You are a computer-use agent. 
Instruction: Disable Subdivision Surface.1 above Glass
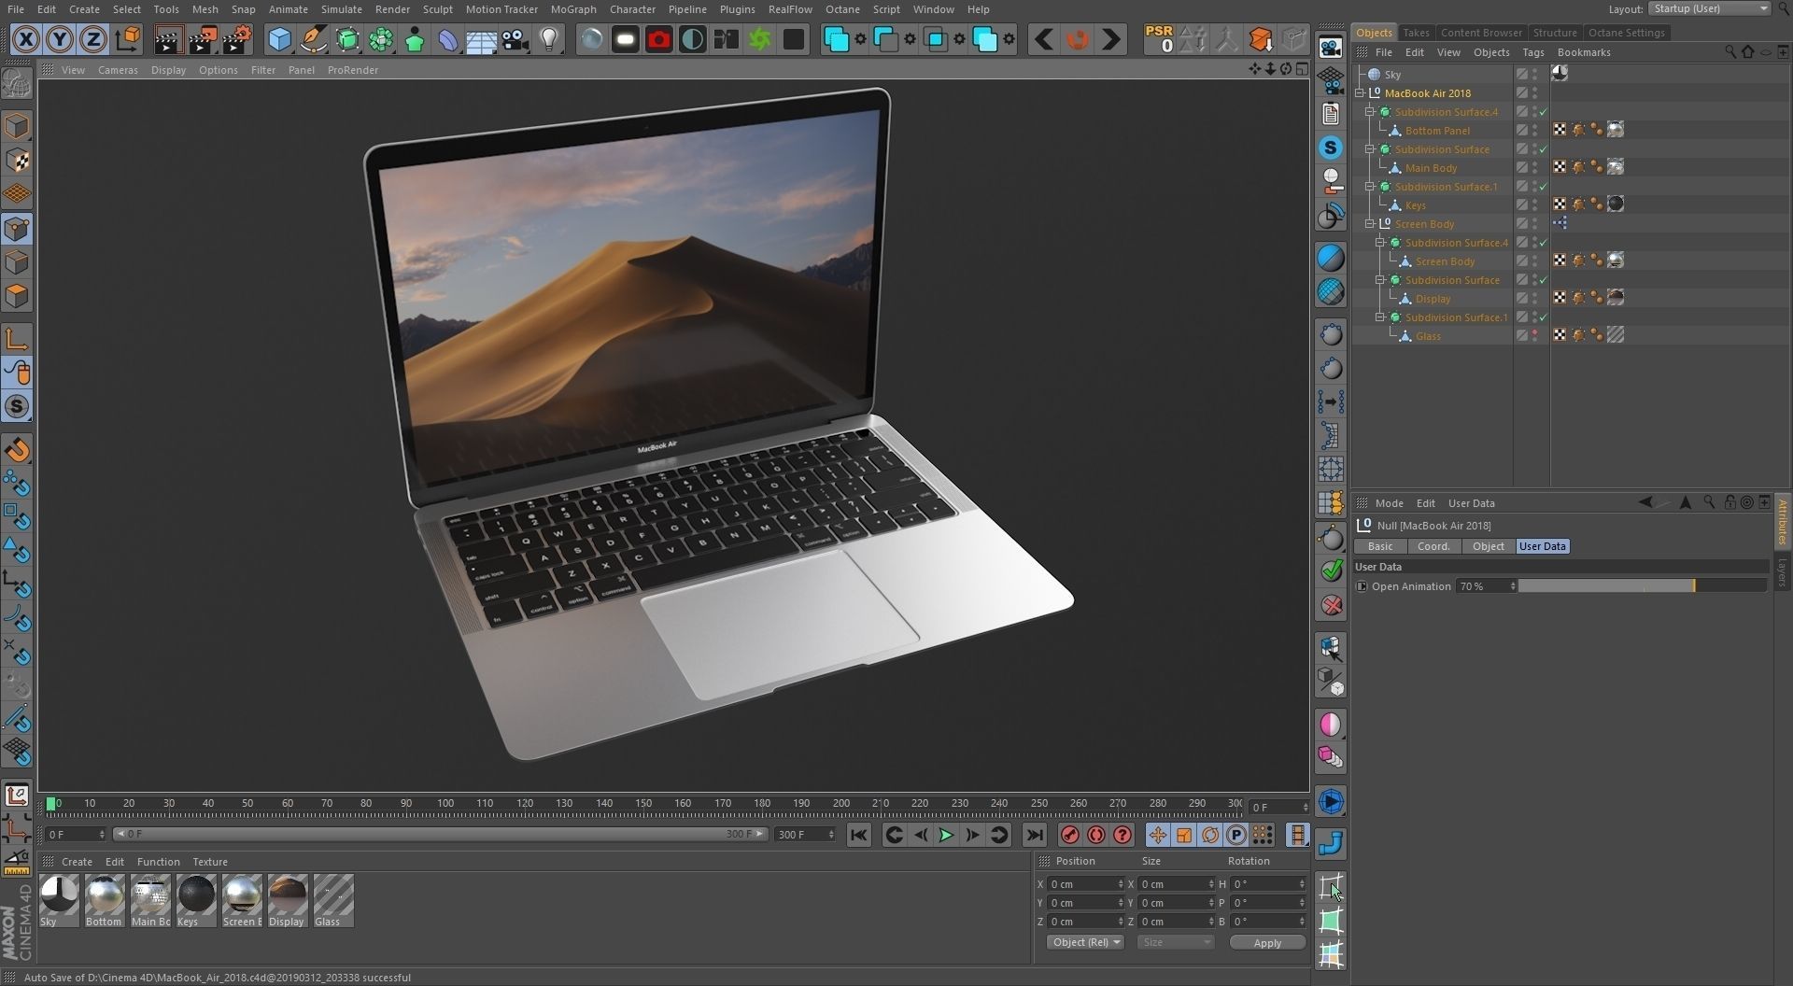pyautogui.click(x=1543, y=317)
